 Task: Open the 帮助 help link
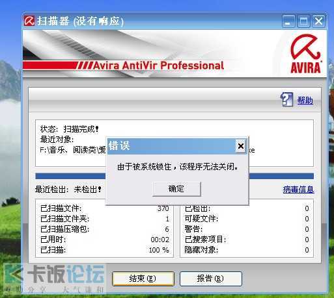click(305, 101)
